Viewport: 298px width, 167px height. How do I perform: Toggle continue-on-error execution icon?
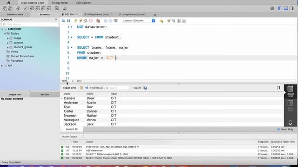tap(98, 21)
